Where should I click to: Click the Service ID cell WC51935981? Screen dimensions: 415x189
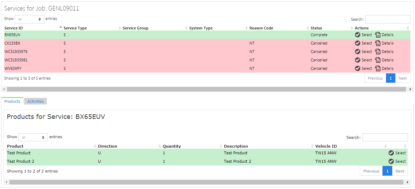pos(16,60)
